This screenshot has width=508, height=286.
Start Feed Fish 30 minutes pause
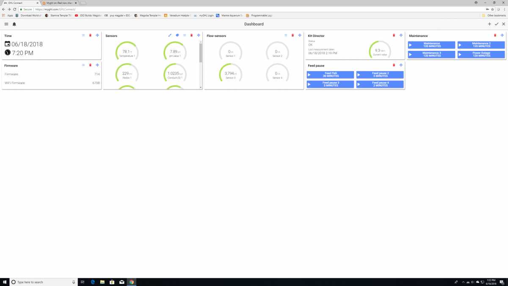330,75
